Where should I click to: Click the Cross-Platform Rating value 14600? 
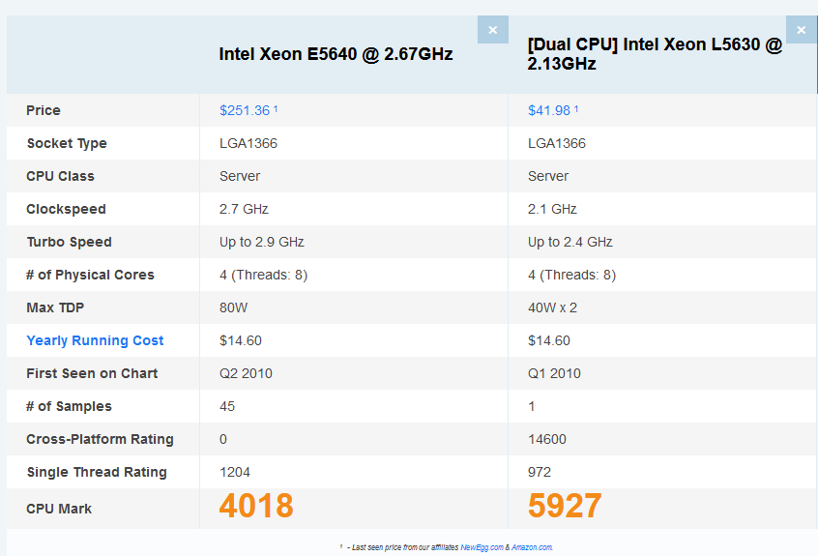[x=546, y=439]
